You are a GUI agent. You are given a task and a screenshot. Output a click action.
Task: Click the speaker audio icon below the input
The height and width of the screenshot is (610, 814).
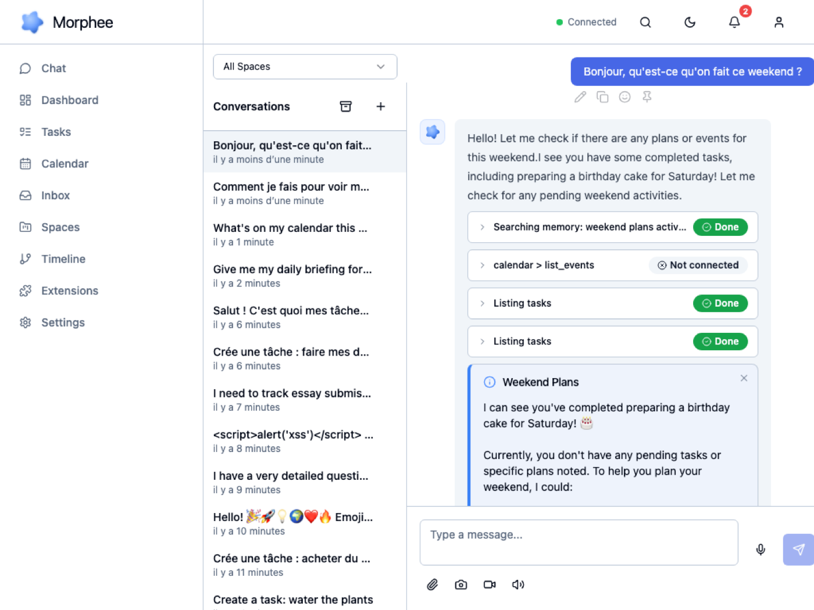518,584
